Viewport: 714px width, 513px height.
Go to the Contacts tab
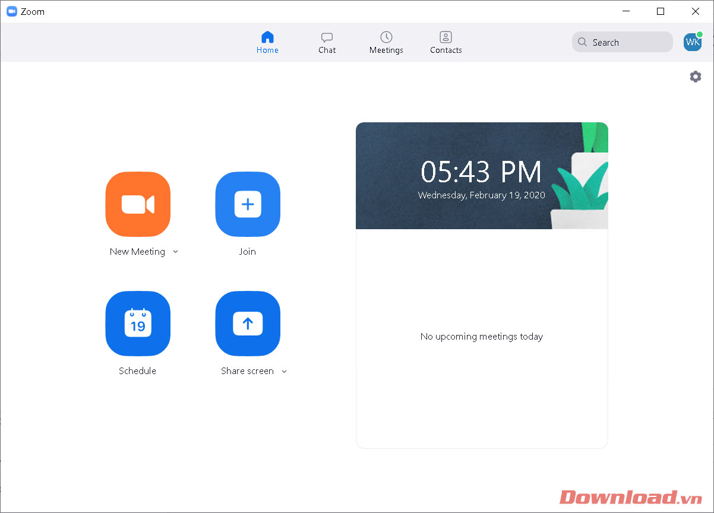tap(446, 43)
